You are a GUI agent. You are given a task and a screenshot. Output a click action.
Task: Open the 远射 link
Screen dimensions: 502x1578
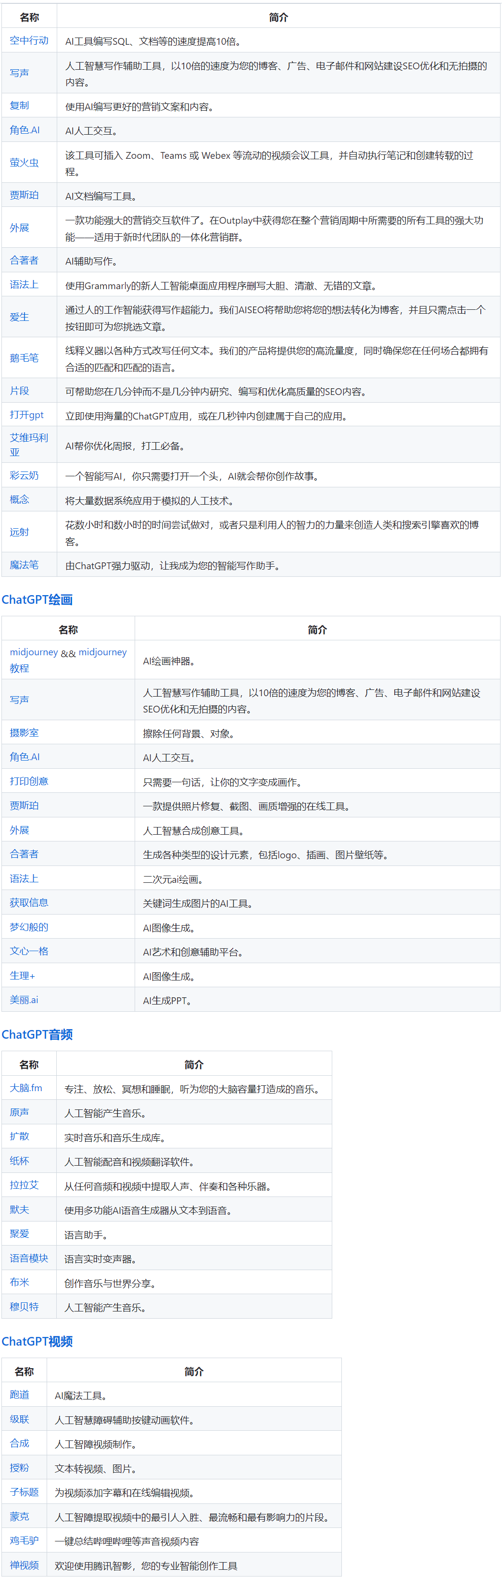coord(19,532)
